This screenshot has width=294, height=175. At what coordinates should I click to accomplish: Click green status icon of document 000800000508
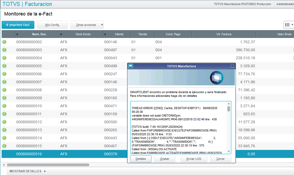pos(4,90)
